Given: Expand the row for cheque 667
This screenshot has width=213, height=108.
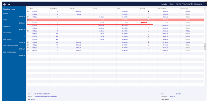Looking at the screenshot, I should click(x=28, y=45).
